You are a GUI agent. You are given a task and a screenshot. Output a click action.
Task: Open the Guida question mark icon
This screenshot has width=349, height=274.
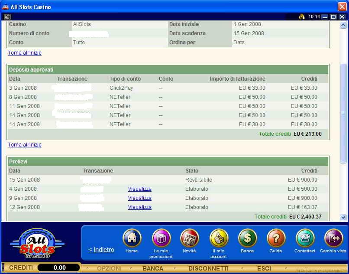click(276, 238)
